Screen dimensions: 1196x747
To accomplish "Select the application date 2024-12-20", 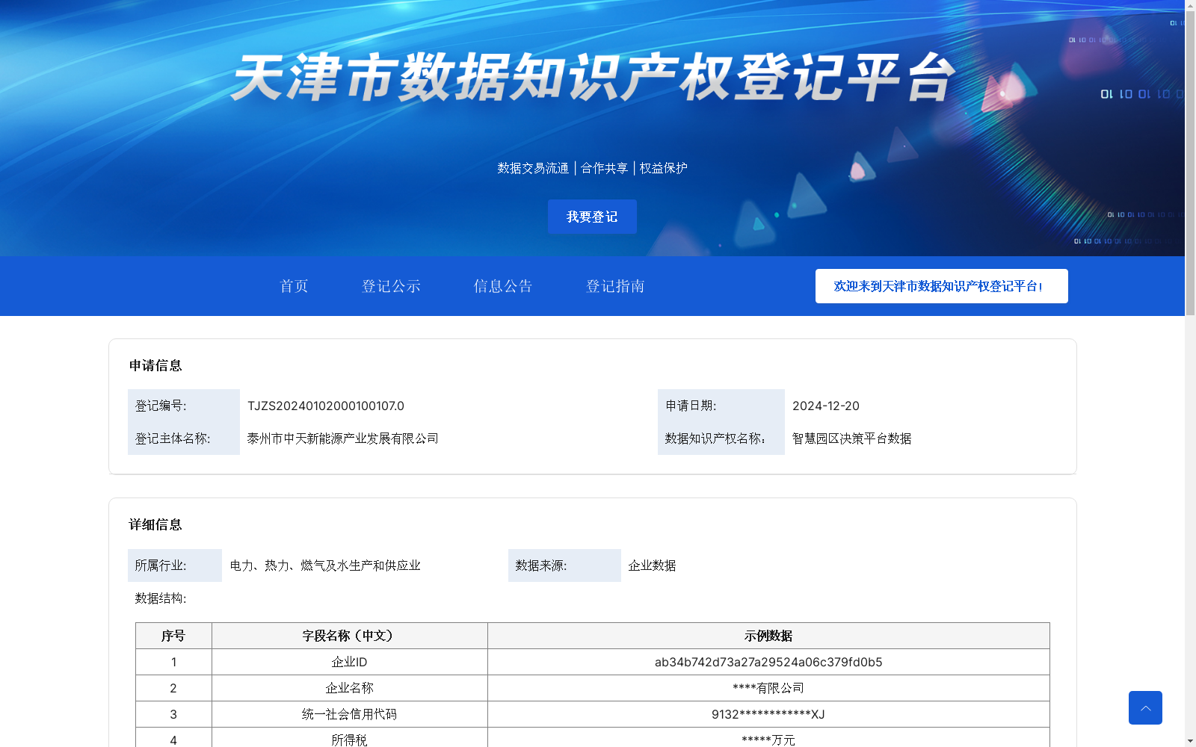I will [x=826, y=406].
